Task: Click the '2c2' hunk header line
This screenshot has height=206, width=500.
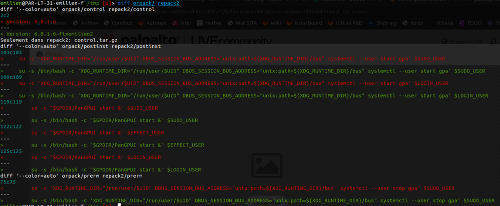Action: click(x=5, y=15)
